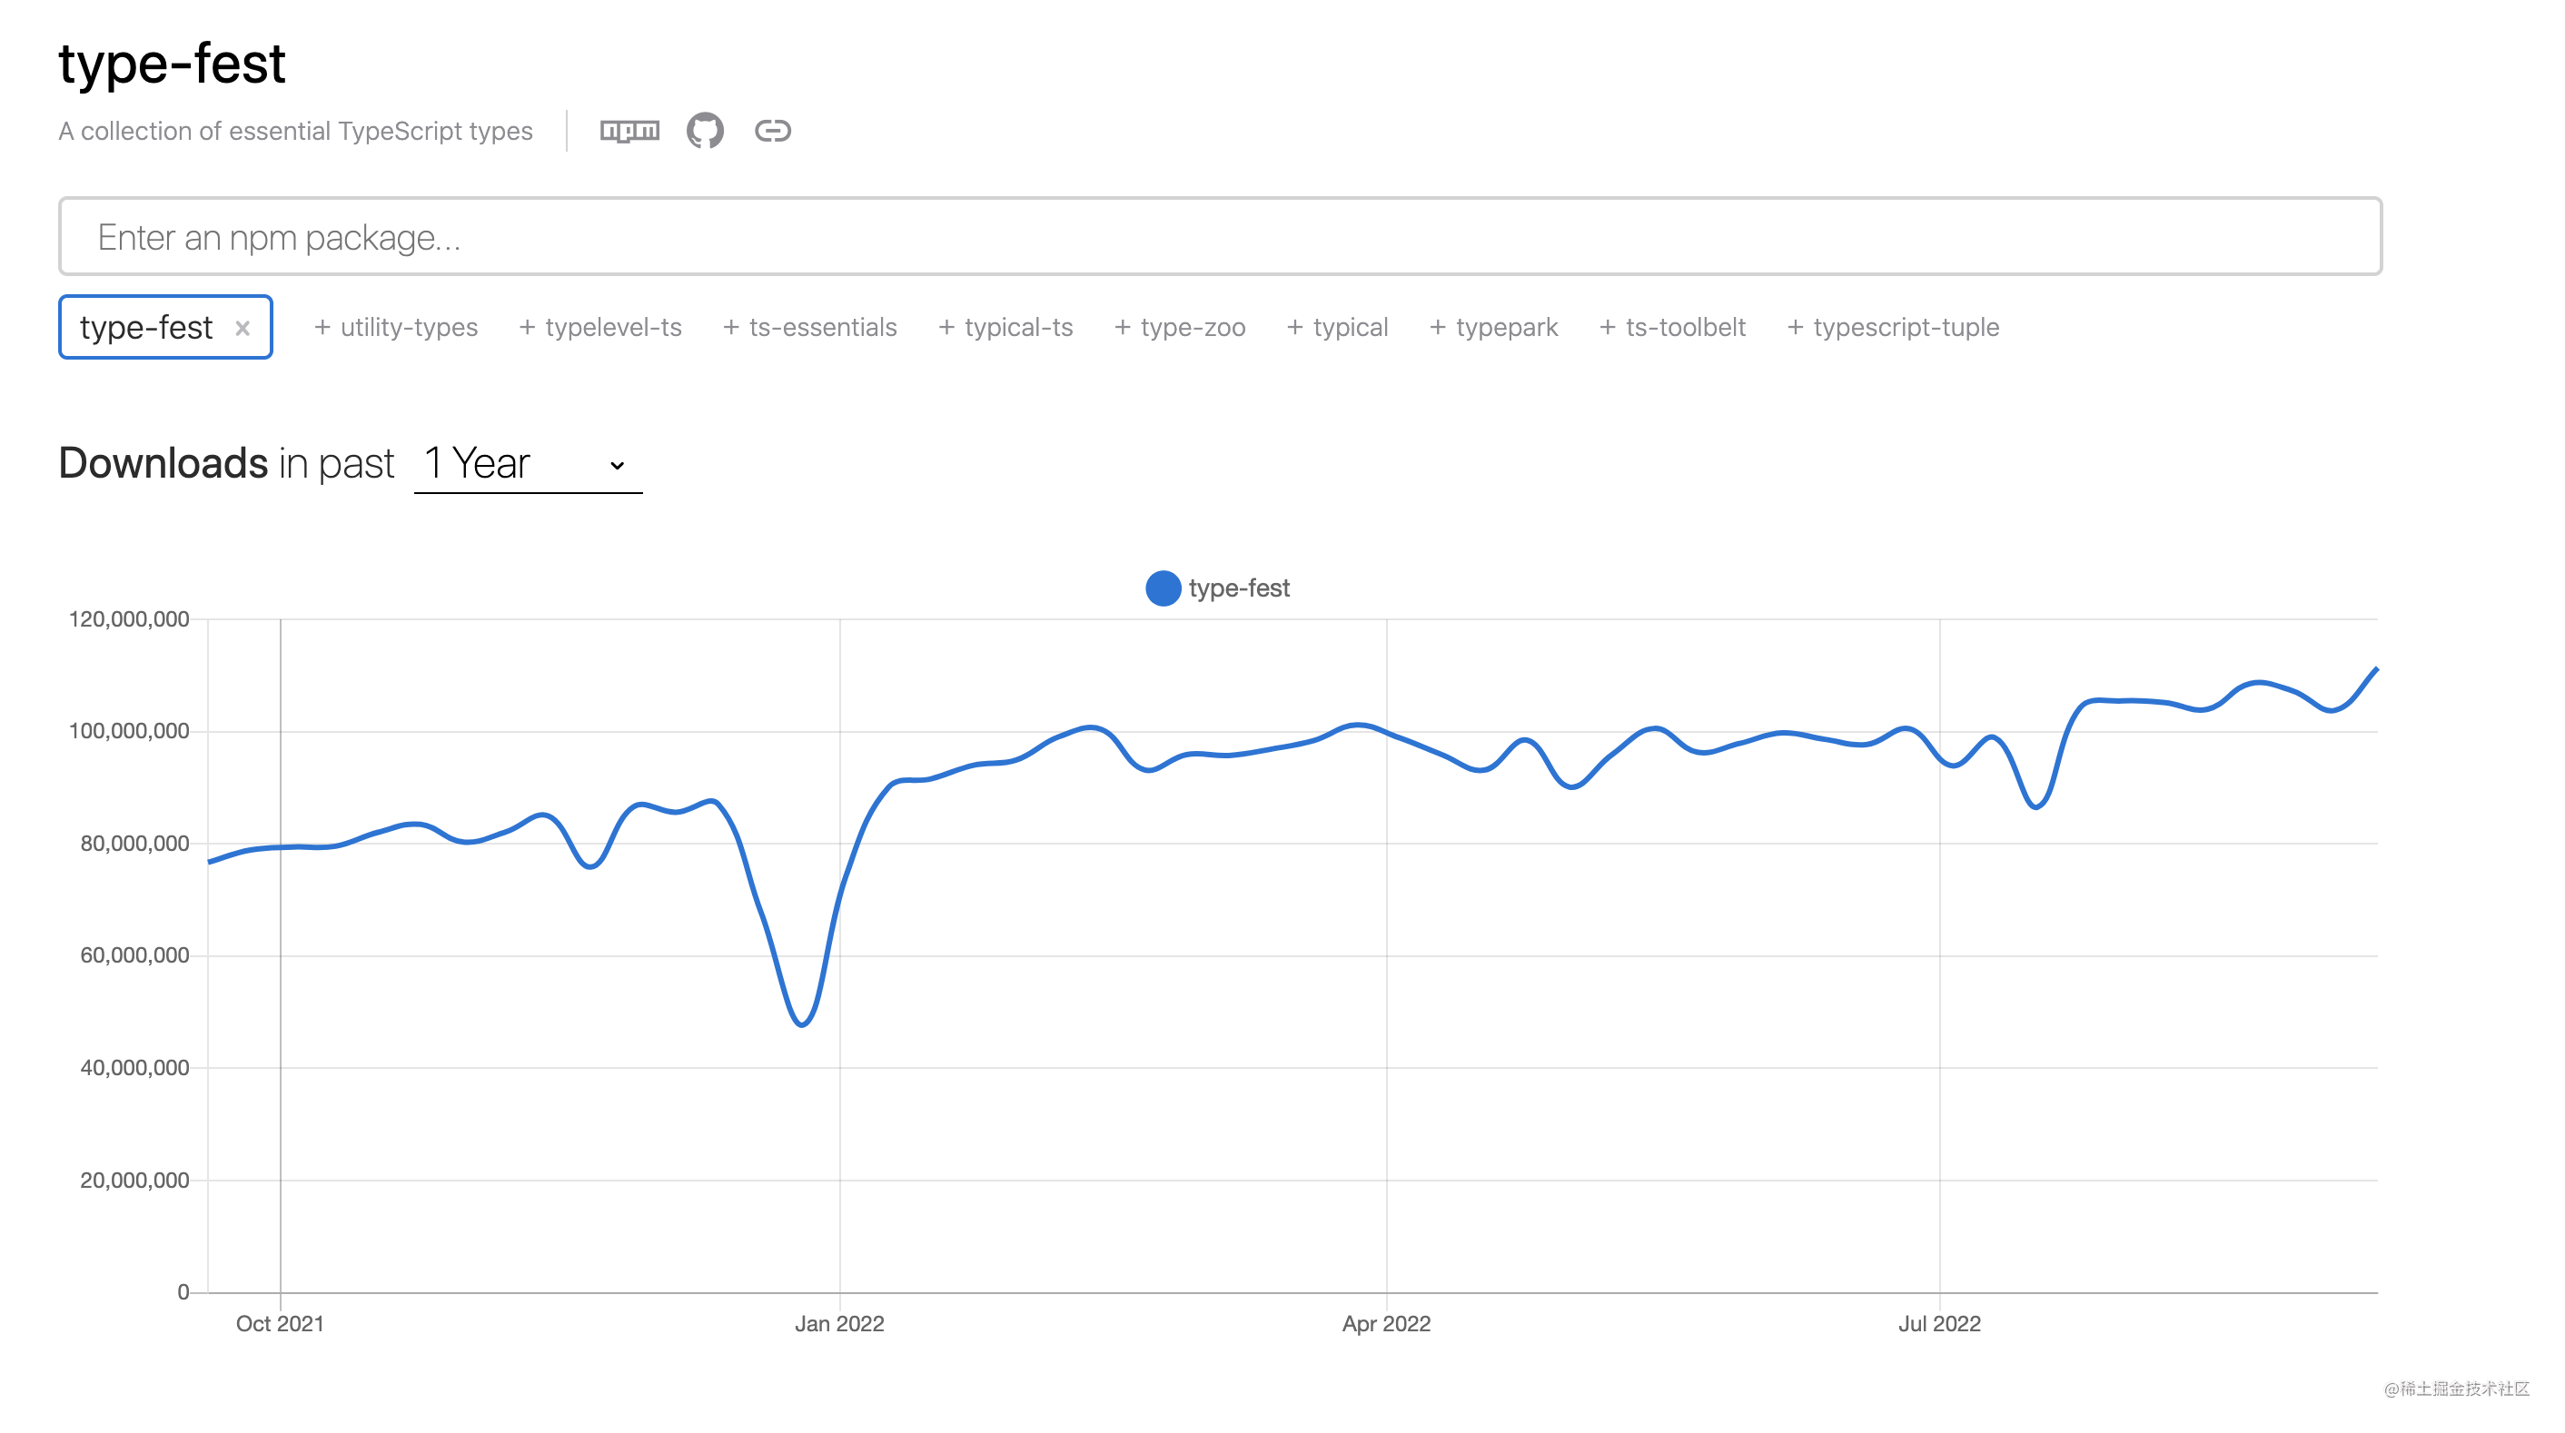The height and width of the screenshot is (1433, 2565).
Task: Click the Oct 2021 axis label
Action: tap(280, 1323)
